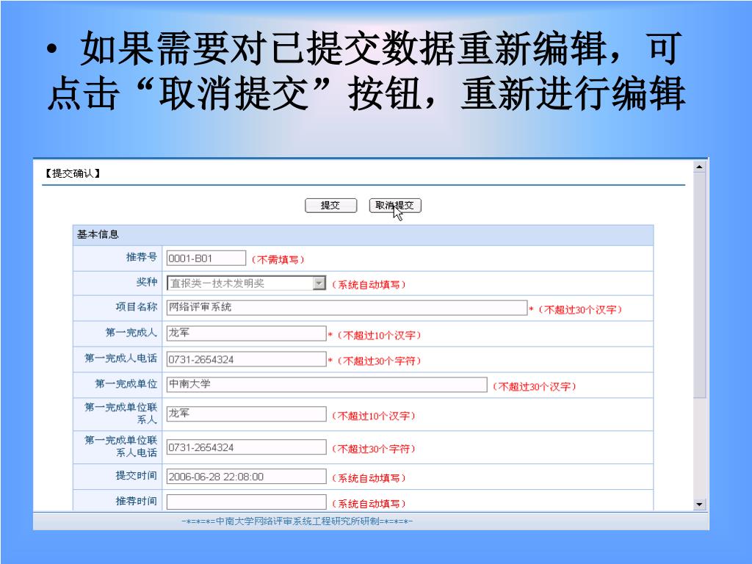Click the (系统自动填写) hint beside 奖种
This screenshot has width=752, height=564.
(x=369, y=285)
